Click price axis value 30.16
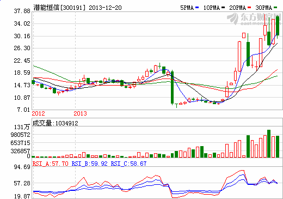The image size is (283, 199). pos(22,36)
